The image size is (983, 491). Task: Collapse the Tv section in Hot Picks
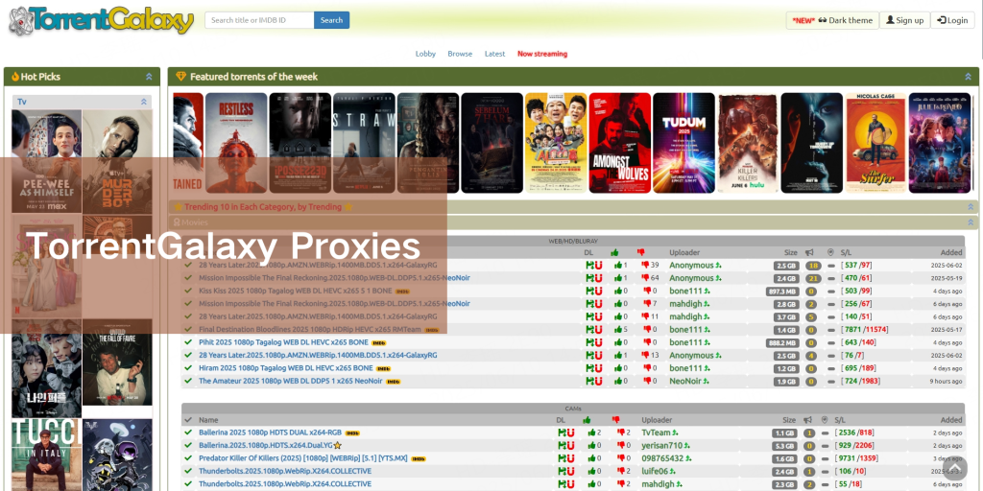[x=144, y=102]
